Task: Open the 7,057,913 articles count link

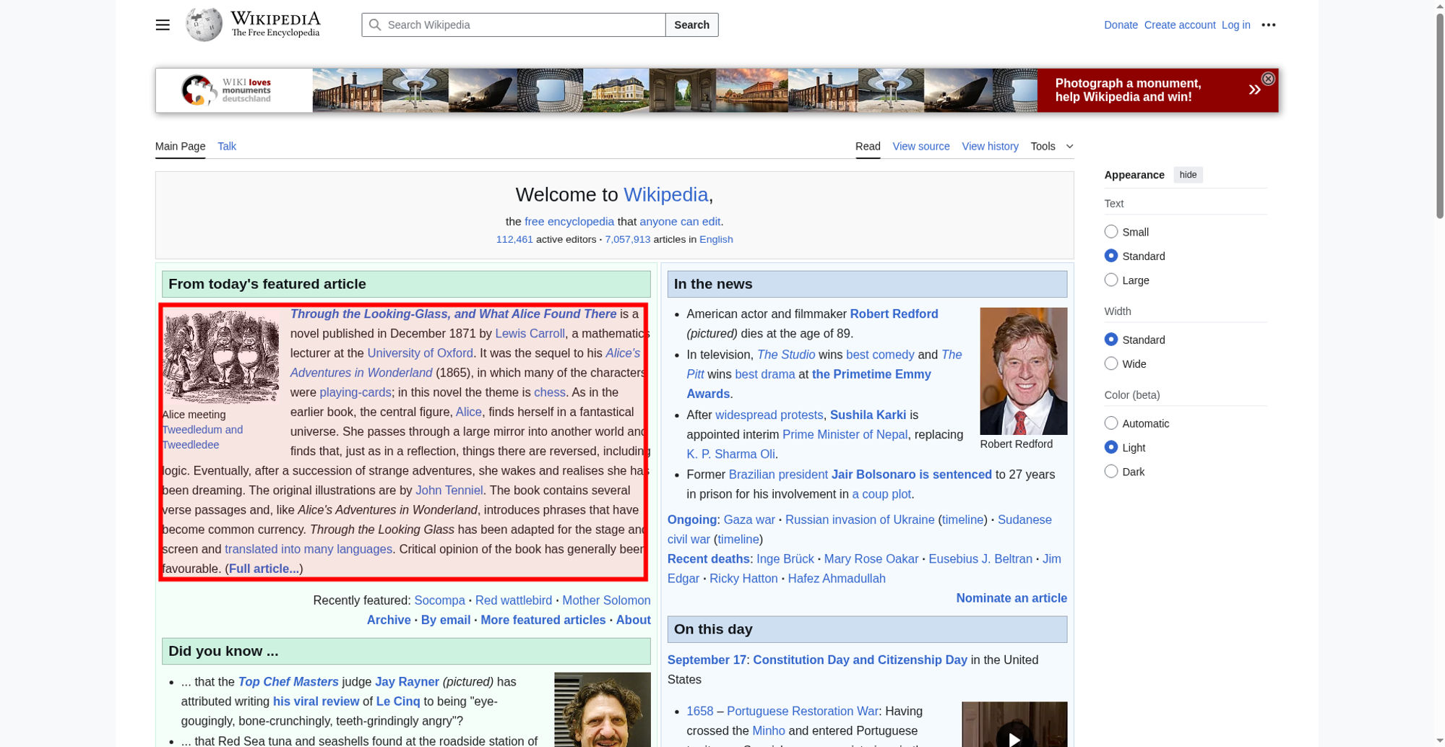Action: tap(627, 239)
